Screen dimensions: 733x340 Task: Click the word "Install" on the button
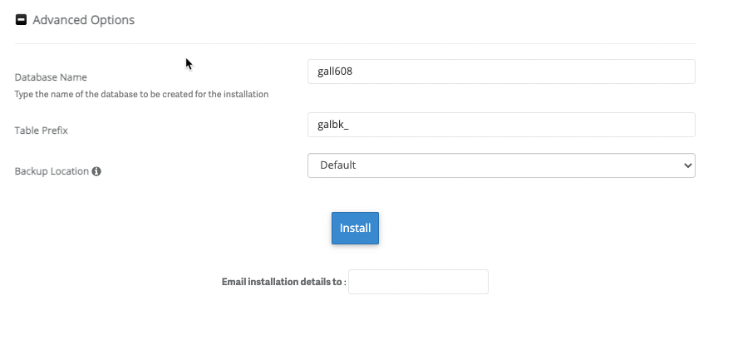click(355, 228)
